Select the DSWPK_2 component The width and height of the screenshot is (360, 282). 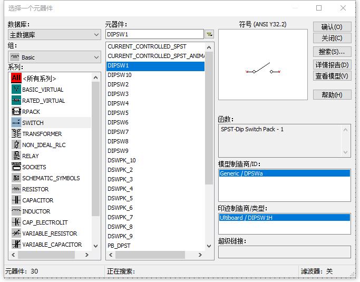pyautogui.click(x=155, y=170)
